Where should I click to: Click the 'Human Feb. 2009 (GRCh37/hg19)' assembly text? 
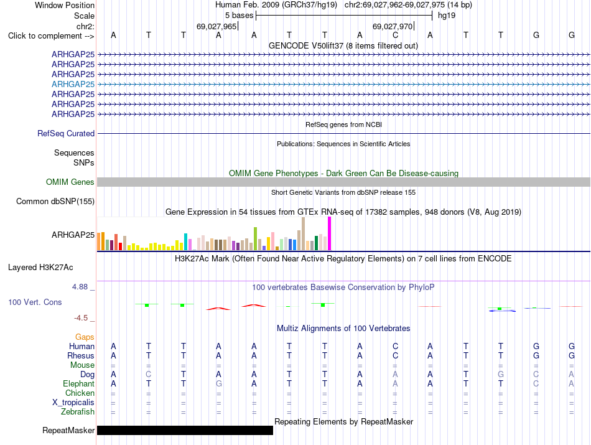(276, 5)
